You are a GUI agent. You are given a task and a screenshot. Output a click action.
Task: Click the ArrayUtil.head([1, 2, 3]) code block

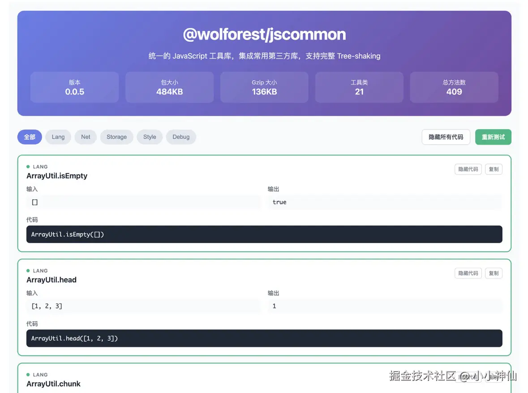click(264, 338)
